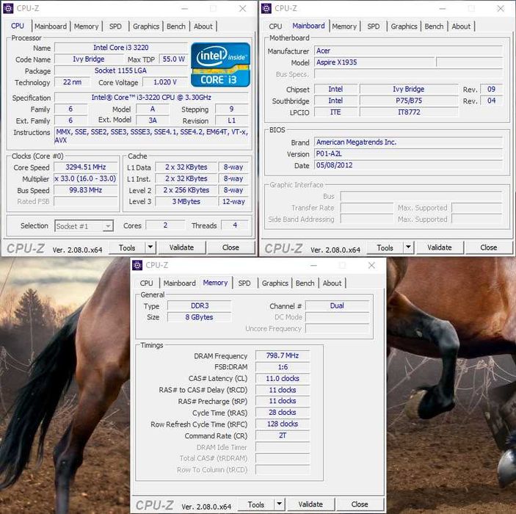Click the memory Type value DDR3
The width and height of the screenshot is (516, 514).
pos(200,306)
